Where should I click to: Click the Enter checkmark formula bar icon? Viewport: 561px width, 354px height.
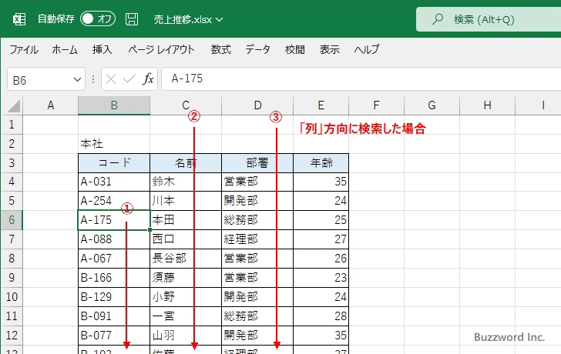pos(129,79)
